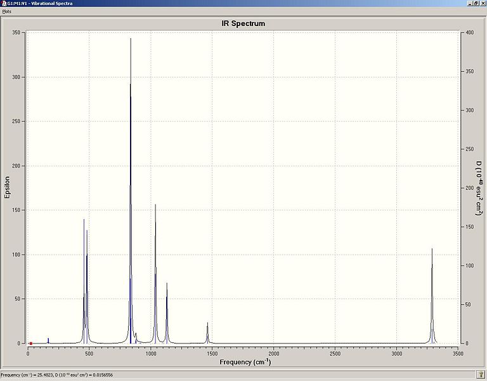
Task: Select the peak near 3290 cm-1
Action: pyautogui.click(x=432, y=296)
